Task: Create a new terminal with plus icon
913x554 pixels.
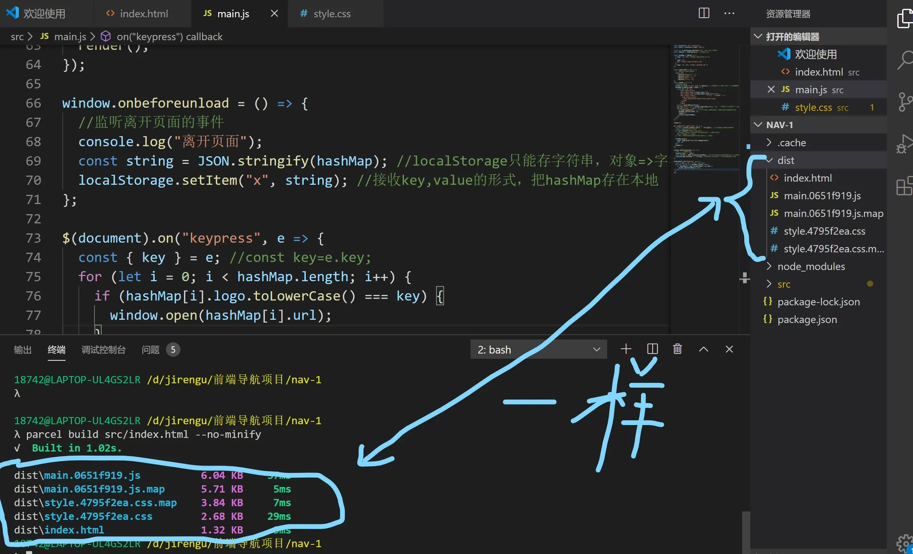Action: coord(626,349)
